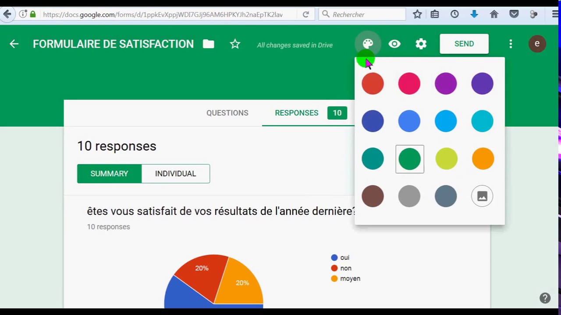Click the 'moyen' legend entry
This screenshot has height=315, width=561.
pyautogui.click(x=345, y=279)
